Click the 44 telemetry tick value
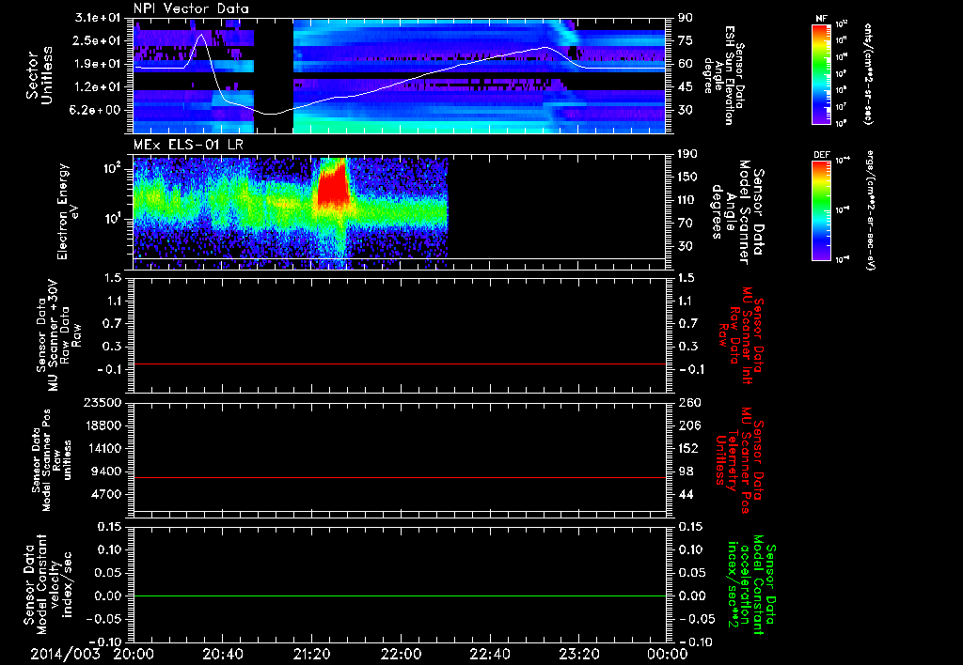Viewport: 963px width, 665px height. click(x=685, y=494)
